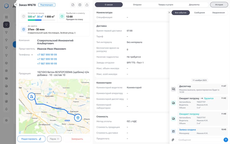Image resolution: width=230 pixels, height=144 pixels.
Task: Send message with the blue arrow button
Action: point(226,140)
